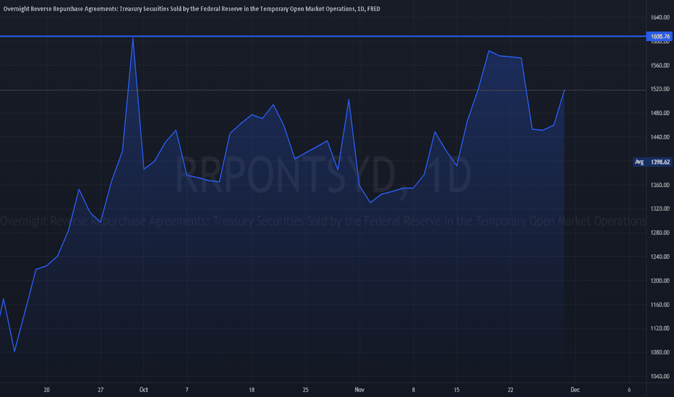The width and height of the screenshot is (674, 397).
Task: Click the 1360.00 price axis value
Action: (x=660, y=185)
